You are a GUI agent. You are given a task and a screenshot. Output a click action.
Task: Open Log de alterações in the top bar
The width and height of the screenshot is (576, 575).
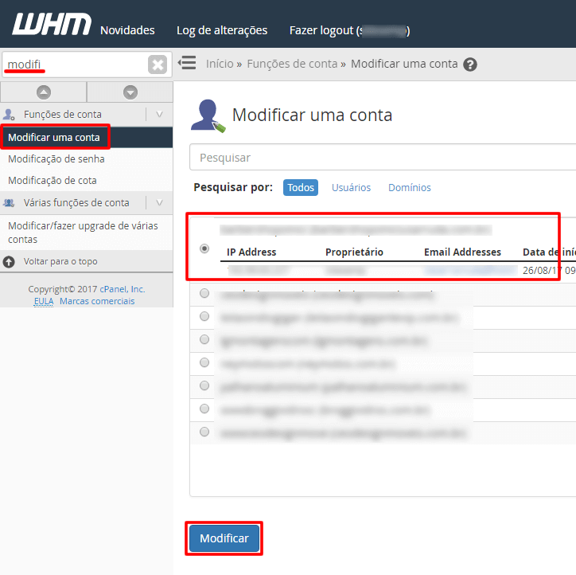tap(222, 30)
